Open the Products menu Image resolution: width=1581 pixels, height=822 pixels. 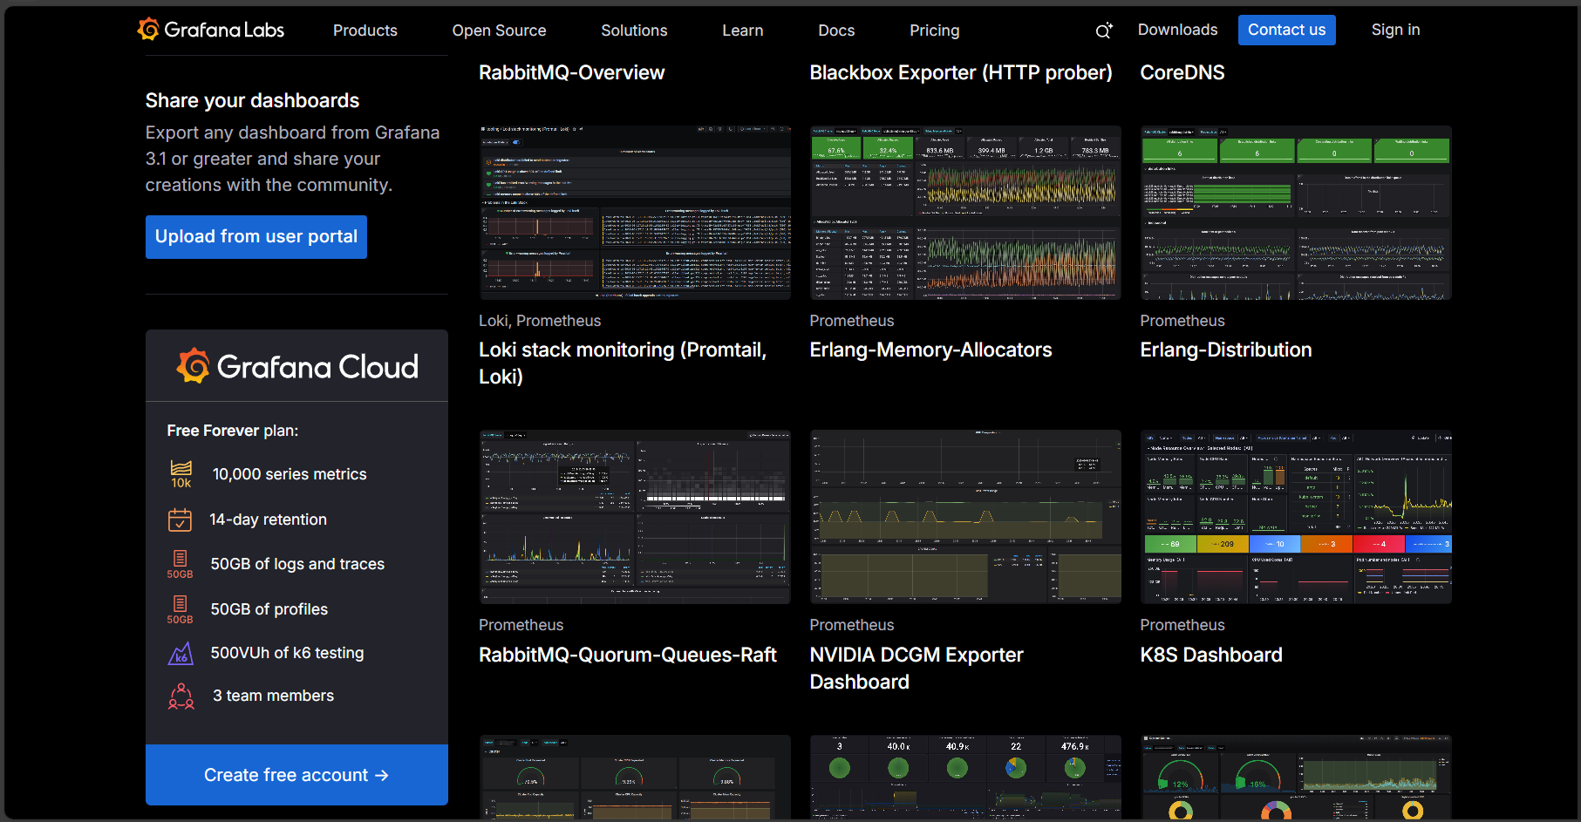365,31
